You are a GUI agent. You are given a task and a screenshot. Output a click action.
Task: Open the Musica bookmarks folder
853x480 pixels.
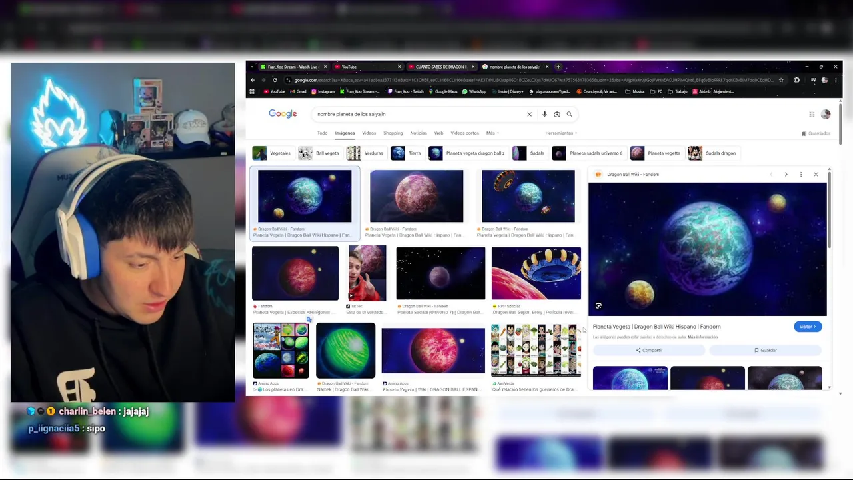pos(635,91)
